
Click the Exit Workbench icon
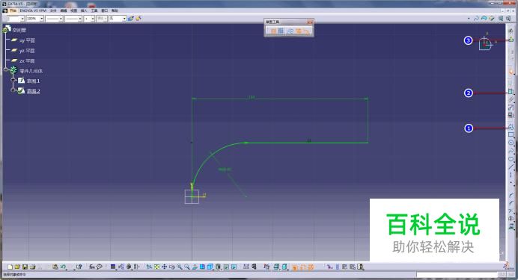click(x=511, y=40)
